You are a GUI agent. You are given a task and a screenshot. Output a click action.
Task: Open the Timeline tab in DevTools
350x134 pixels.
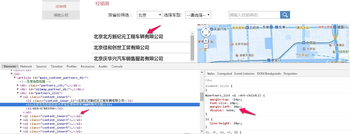pos(57,66)
